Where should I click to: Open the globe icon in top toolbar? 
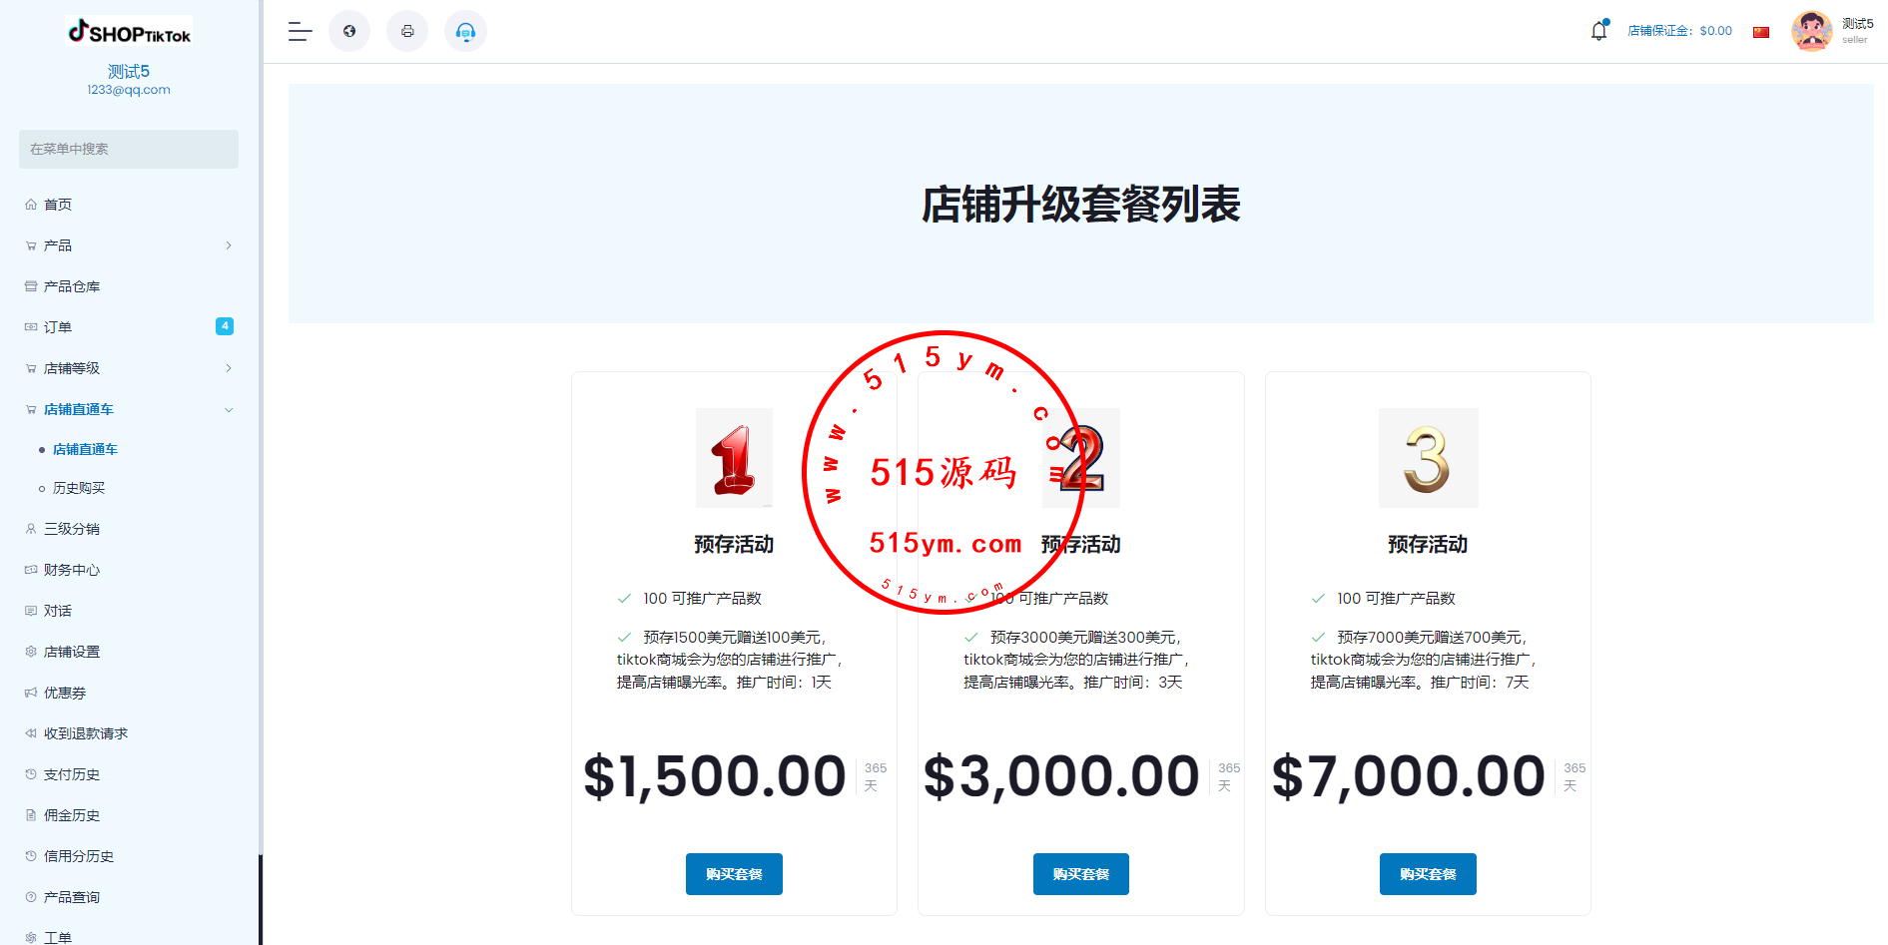point(349,31)
